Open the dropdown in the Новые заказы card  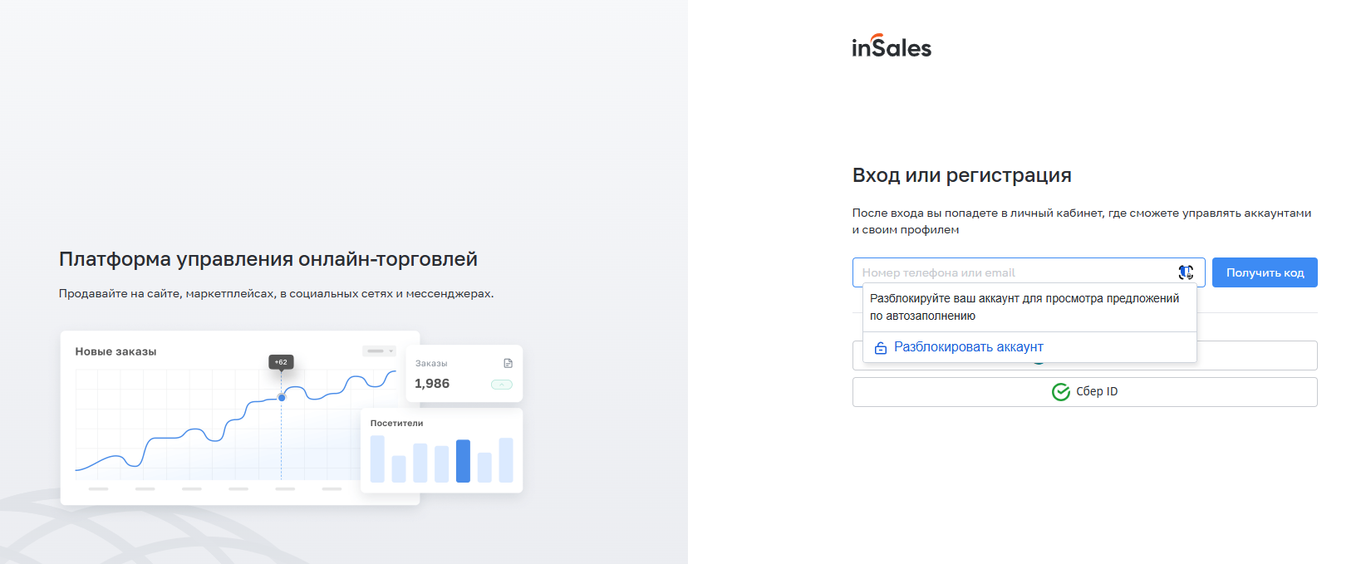click(x=379, y=351)
